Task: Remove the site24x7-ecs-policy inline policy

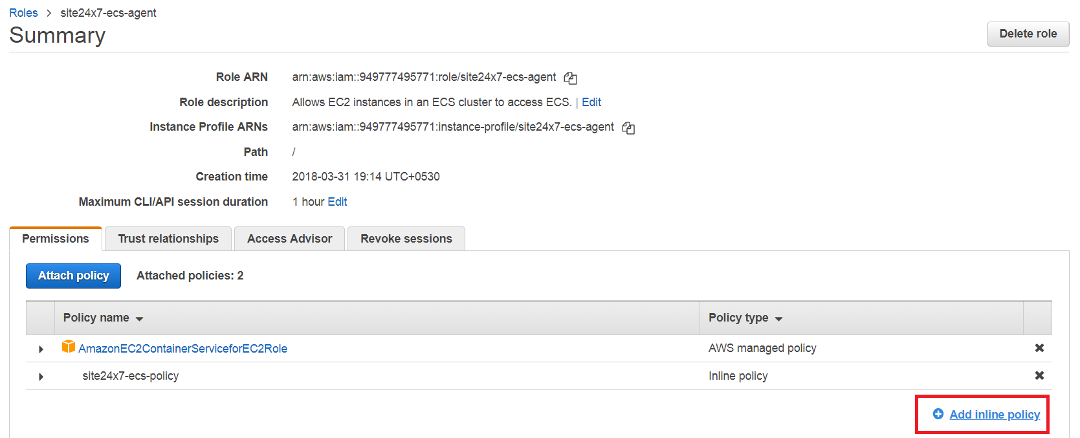Action: (x=1039, y=376)
